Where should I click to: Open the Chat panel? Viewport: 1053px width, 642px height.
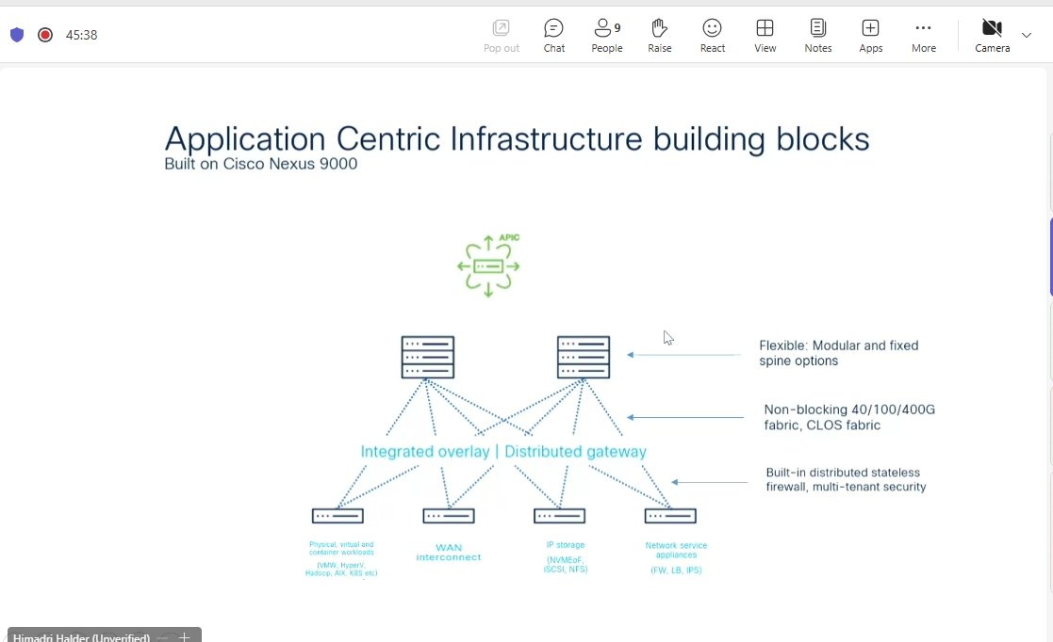[x=553, y=34]
